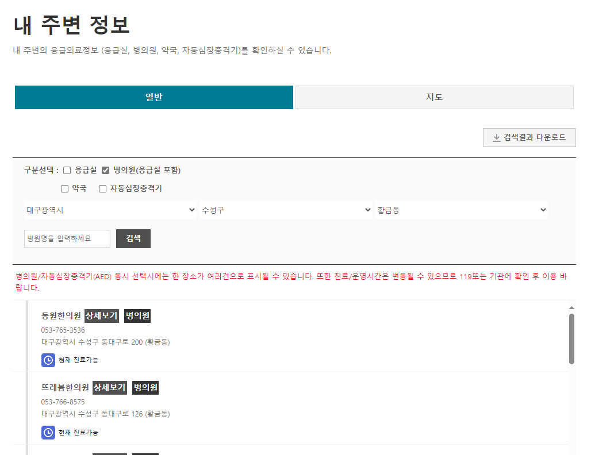Open the 대구광역시 city dropdown
The width and height of the screenshot is (591, 455).
[x=110, y=210]
